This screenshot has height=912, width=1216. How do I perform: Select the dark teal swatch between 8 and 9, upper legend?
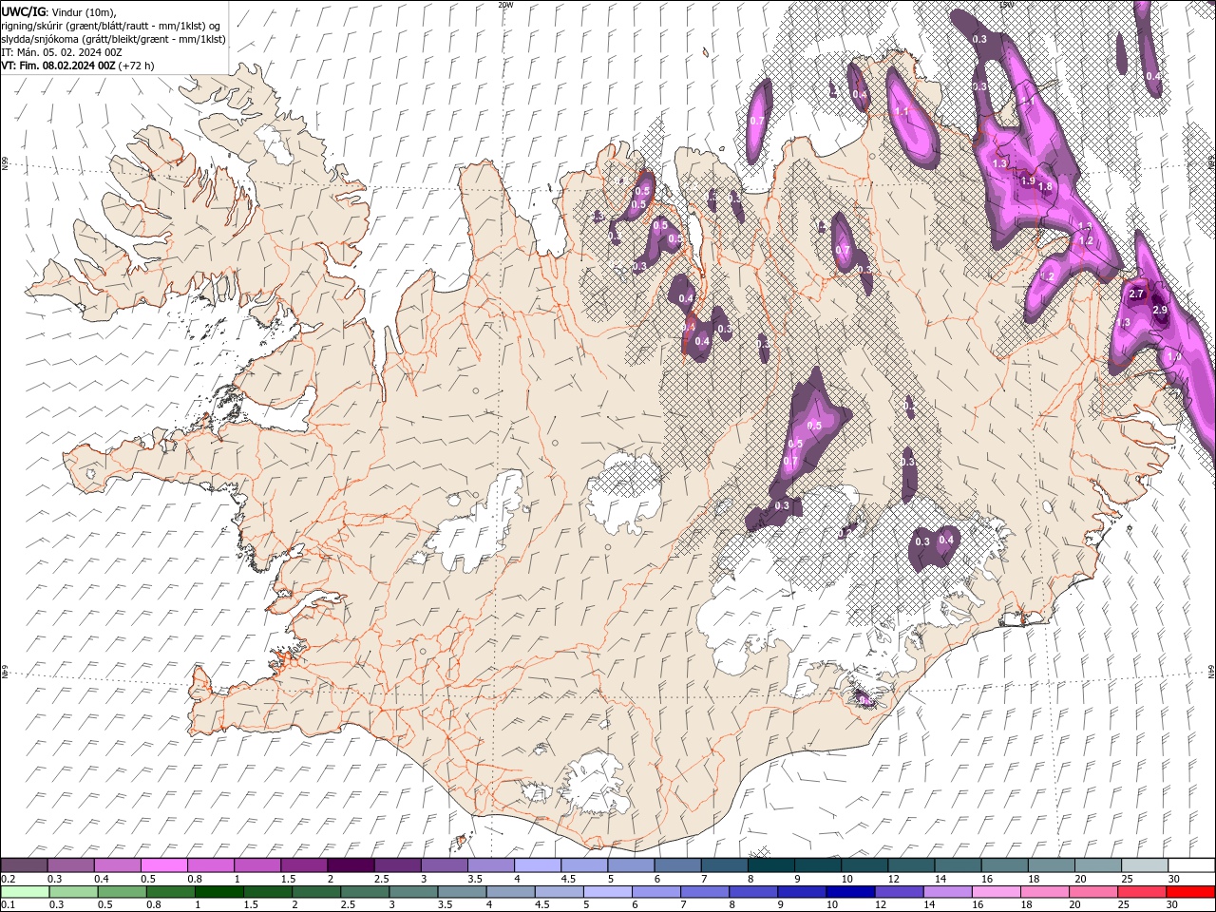coord(770,865)
